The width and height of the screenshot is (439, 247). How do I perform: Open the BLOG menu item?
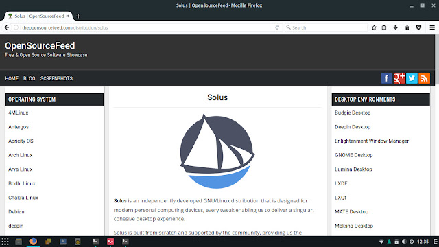pyautogui.click(x=29, y=78)
